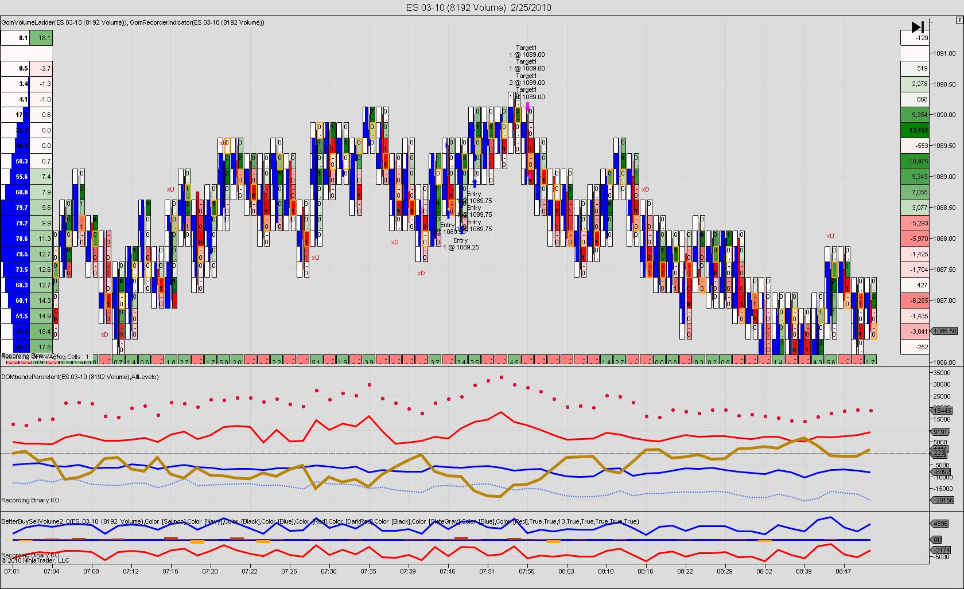Image resolution: width=964 pixels, height=589 pixels.
Task: Click the -20156 value tag on right axis
Action: (943, 500)
